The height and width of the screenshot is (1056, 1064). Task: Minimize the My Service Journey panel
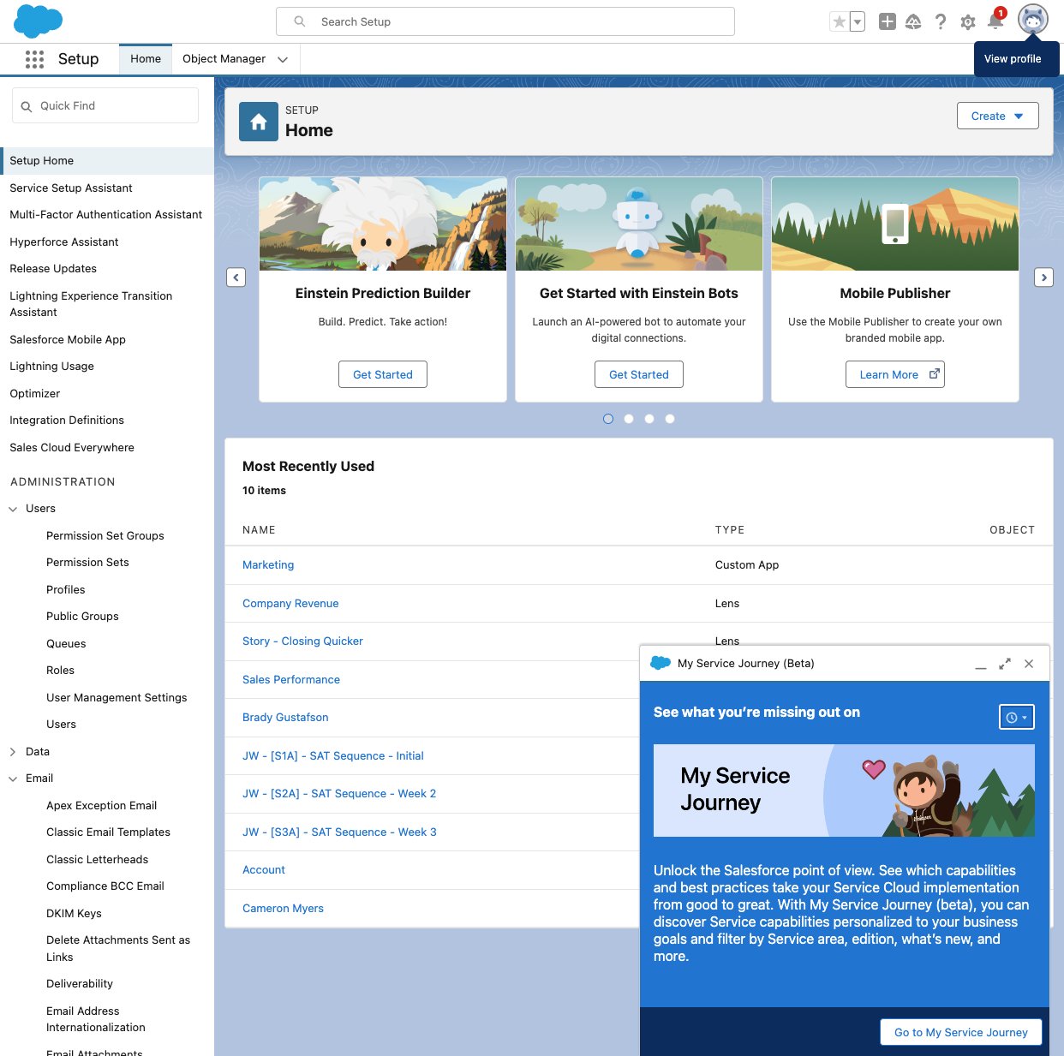(981, 664)
